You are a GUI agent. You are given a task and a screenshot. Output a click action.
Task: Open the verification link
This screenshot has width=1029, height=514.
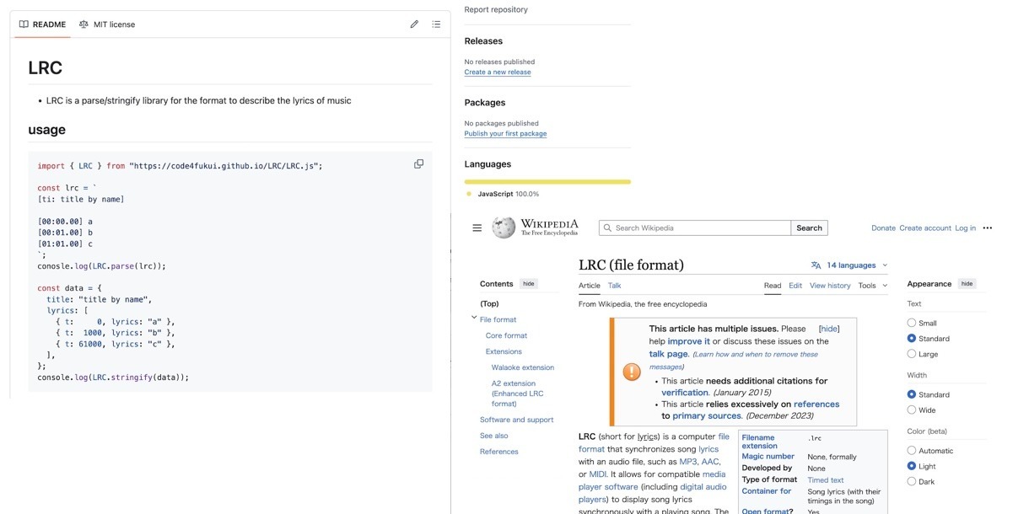pyautogui.click(x=685, y=393)
